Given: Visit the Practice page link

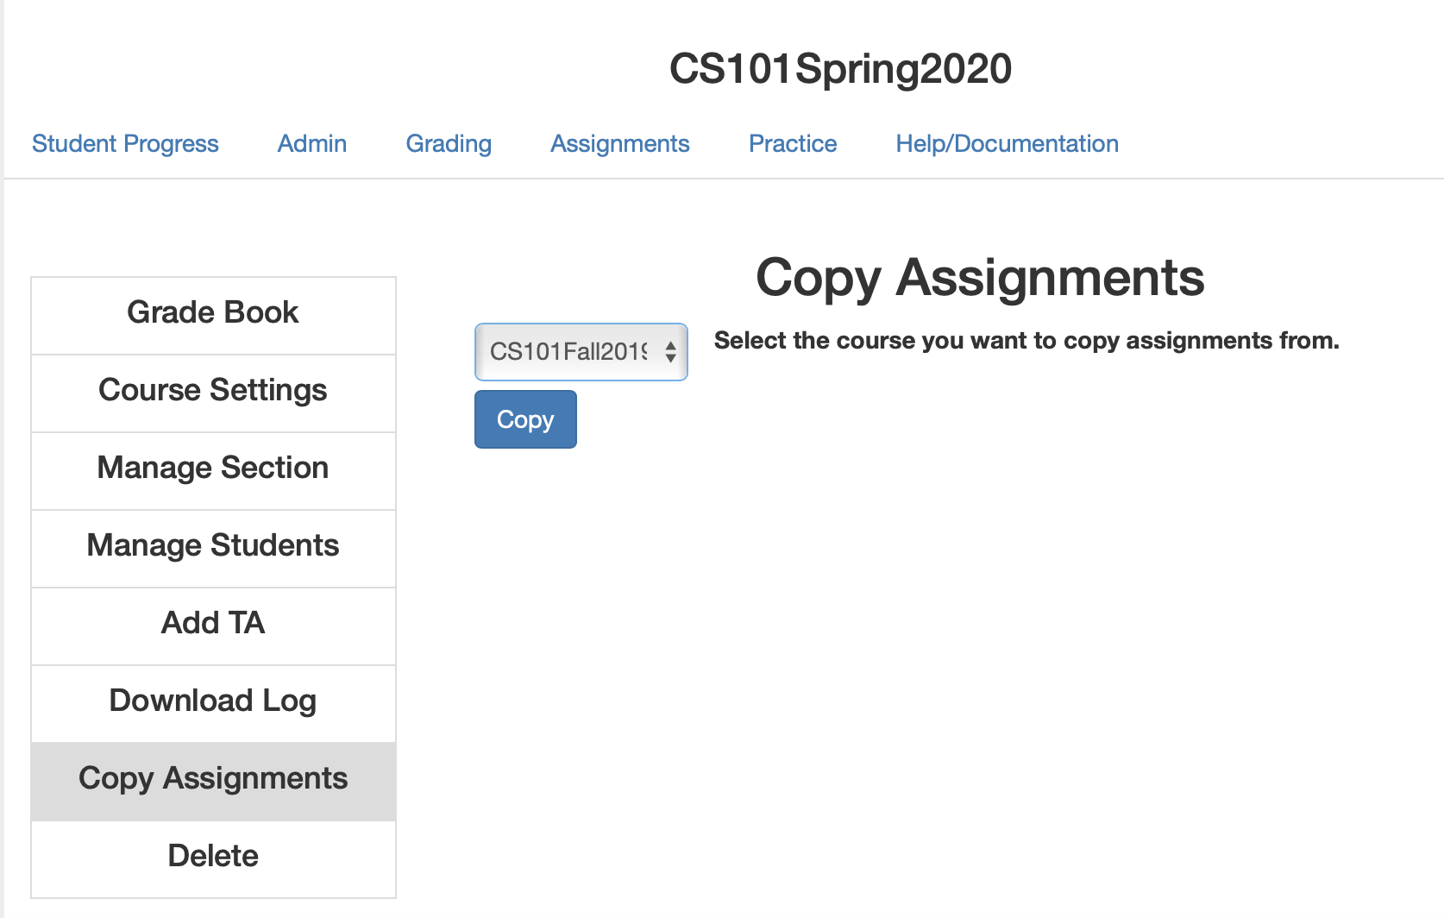Looking at the screenshot, I should tap(793, 143).
